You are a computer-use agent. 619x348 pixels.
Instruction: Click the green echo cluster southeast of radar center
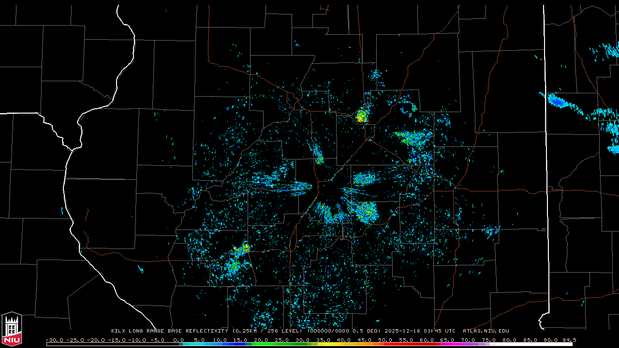point(366,211)
